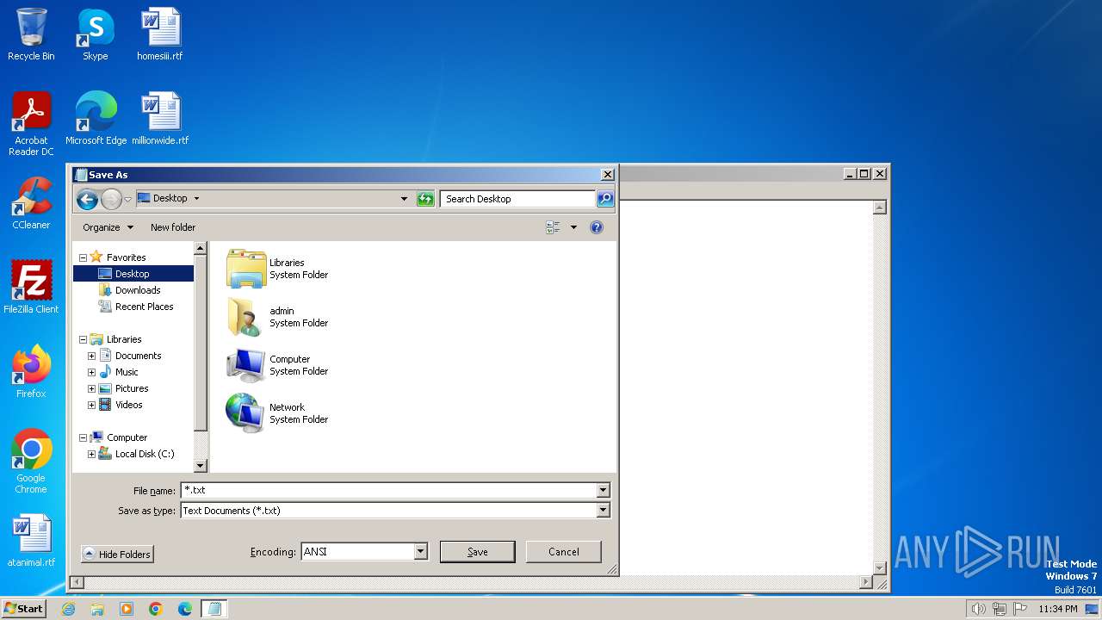
Task: Select Desktop in Favorites pane
Action: coord(133,274)
